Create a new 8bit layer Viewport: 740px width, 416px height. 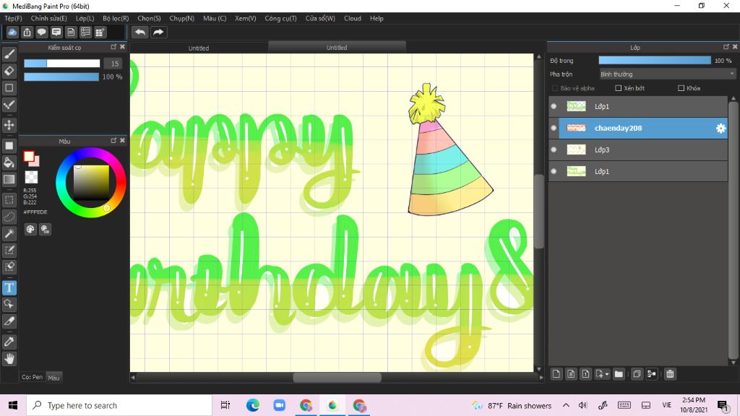click(571, 374)
